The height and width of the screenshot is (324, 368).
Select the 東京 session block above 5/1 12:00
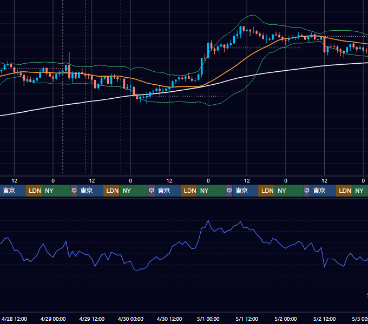[245, 191]
